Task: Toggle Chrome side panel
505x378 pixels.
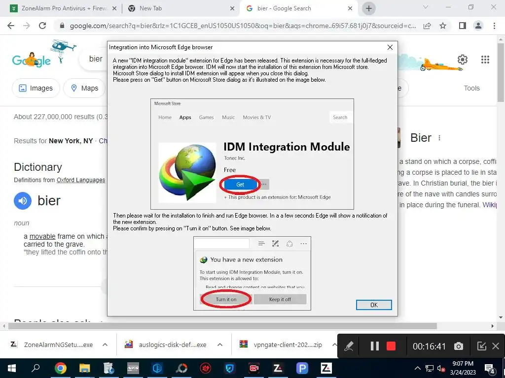Action: [x=463, y=26]
